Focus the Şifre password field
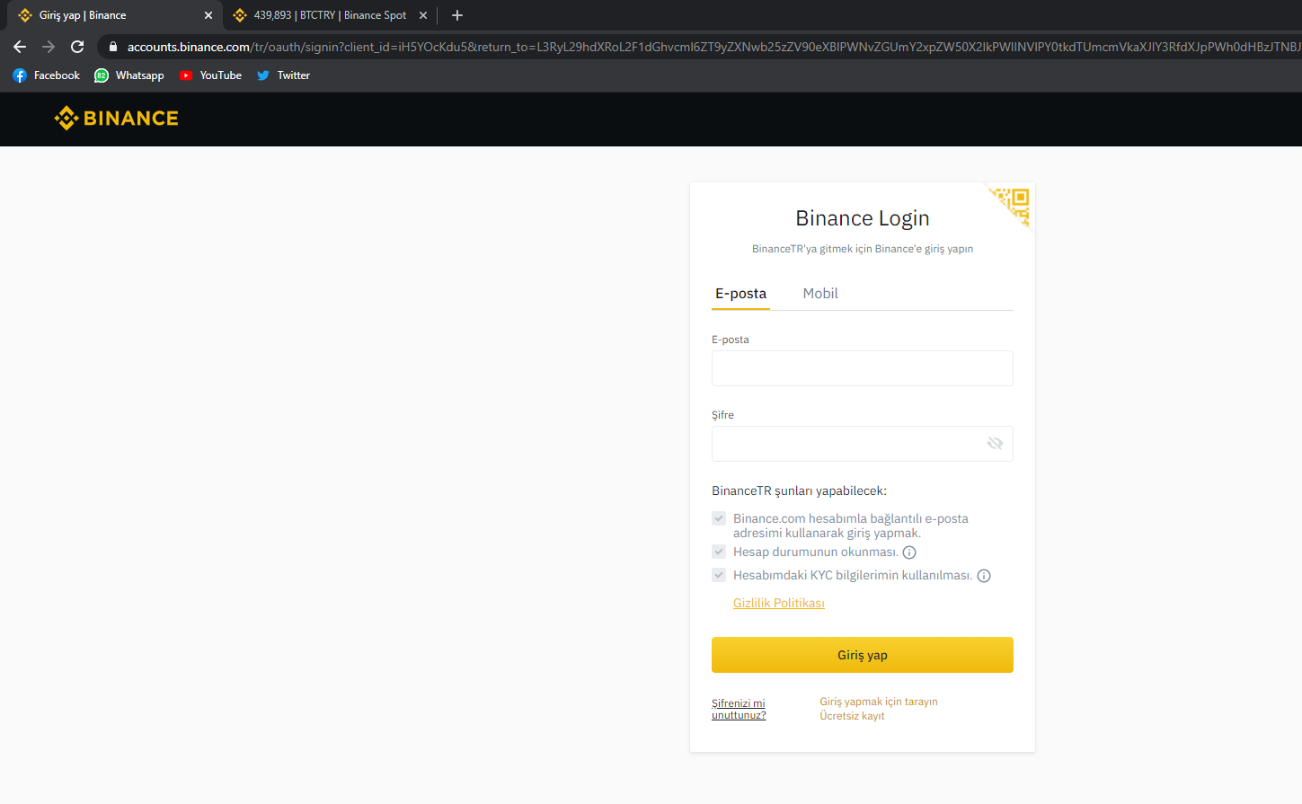The height and width of the screenshot is (804, 1302). click(863, 444)
